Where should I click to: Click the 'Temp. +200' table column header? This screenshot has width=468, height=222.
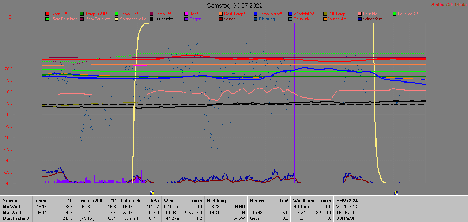click(x=90, y=201)
